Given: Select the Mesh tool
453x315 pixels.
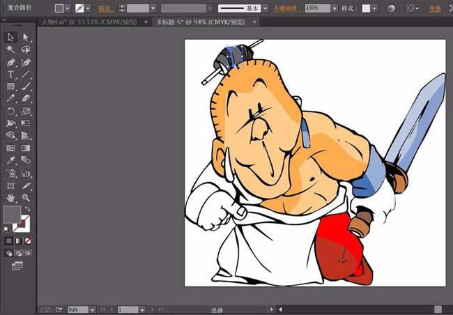Looking at the screenshot, I should click(10, 148).
